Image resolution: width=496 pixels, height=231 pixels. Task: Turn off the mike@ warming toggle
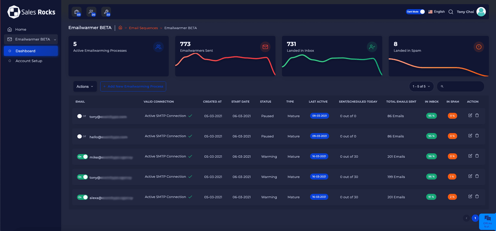[x=82, y=157]
